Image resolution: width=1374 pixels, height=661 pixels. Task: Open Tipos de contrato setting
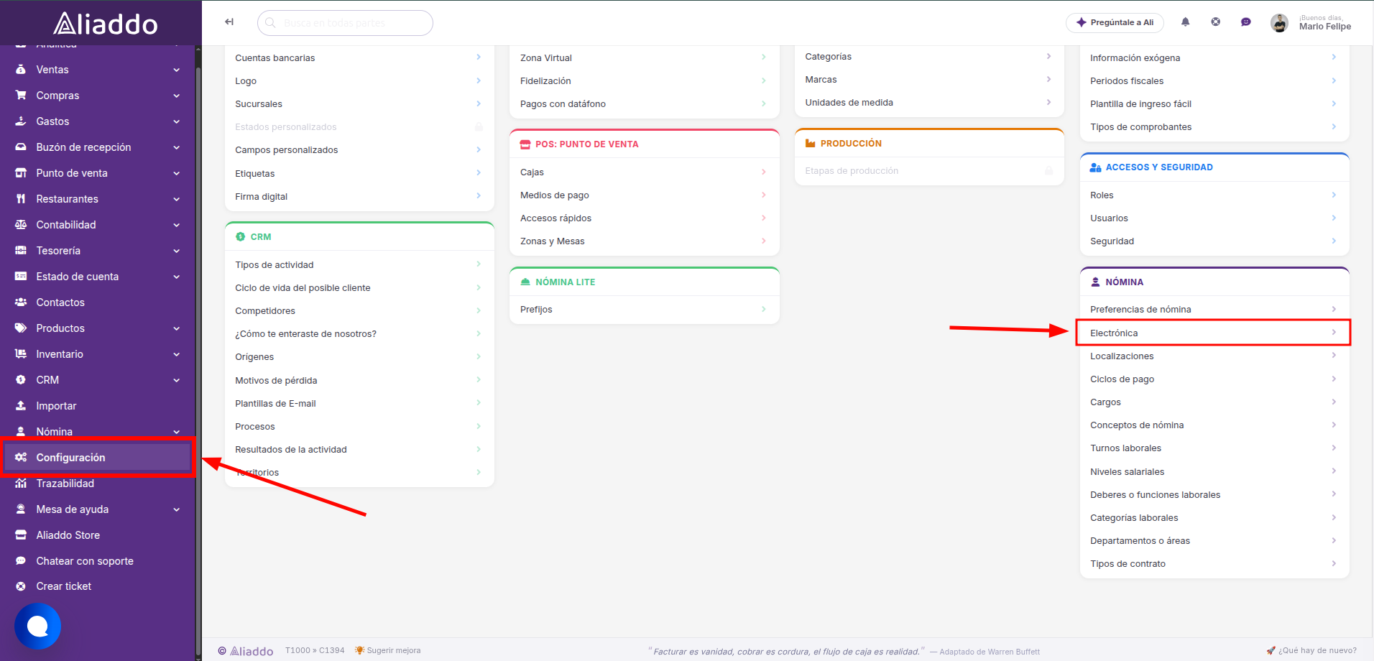point(1214,564)
